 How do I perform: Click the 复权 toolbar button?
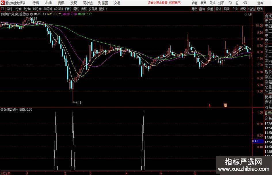[x=194, y=9]
